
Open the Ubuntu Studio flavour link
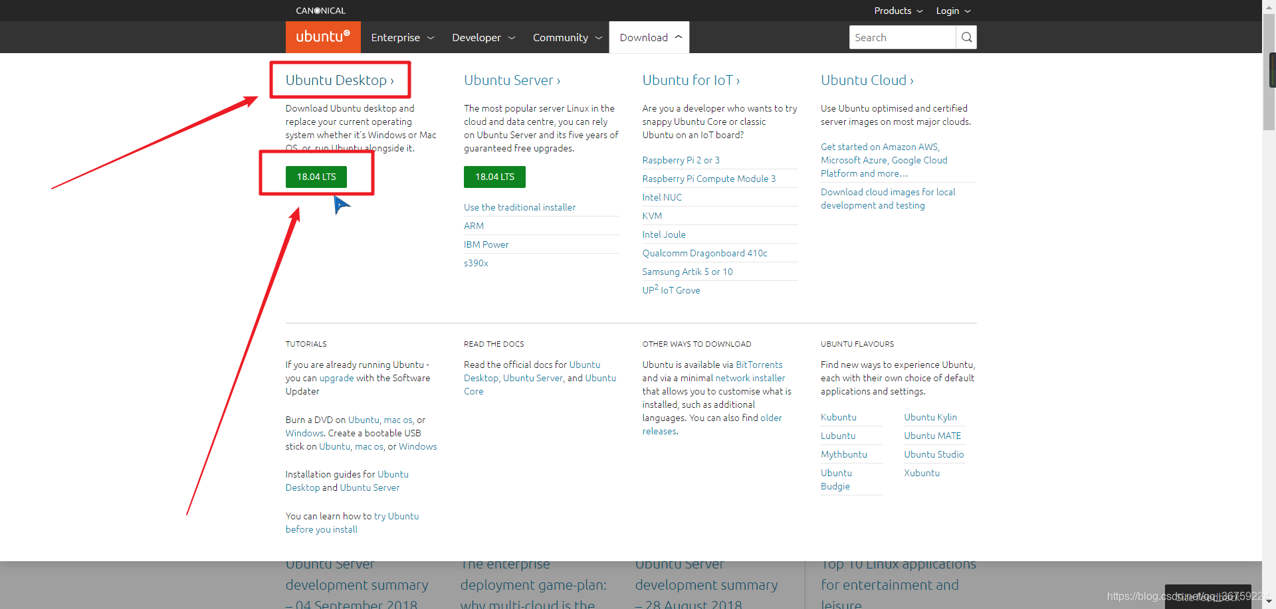[934, 454]
